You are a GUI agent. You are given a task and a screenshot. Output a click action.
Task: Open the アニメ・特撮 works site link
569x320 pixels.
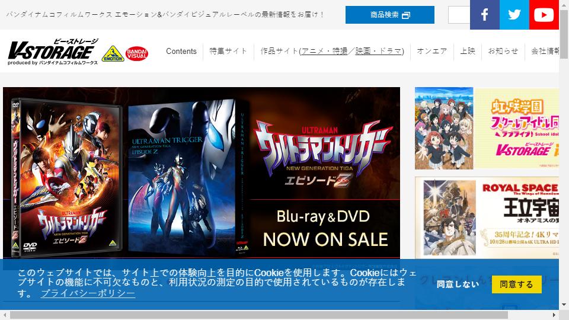pyautogui.click(x=324, y=51)
